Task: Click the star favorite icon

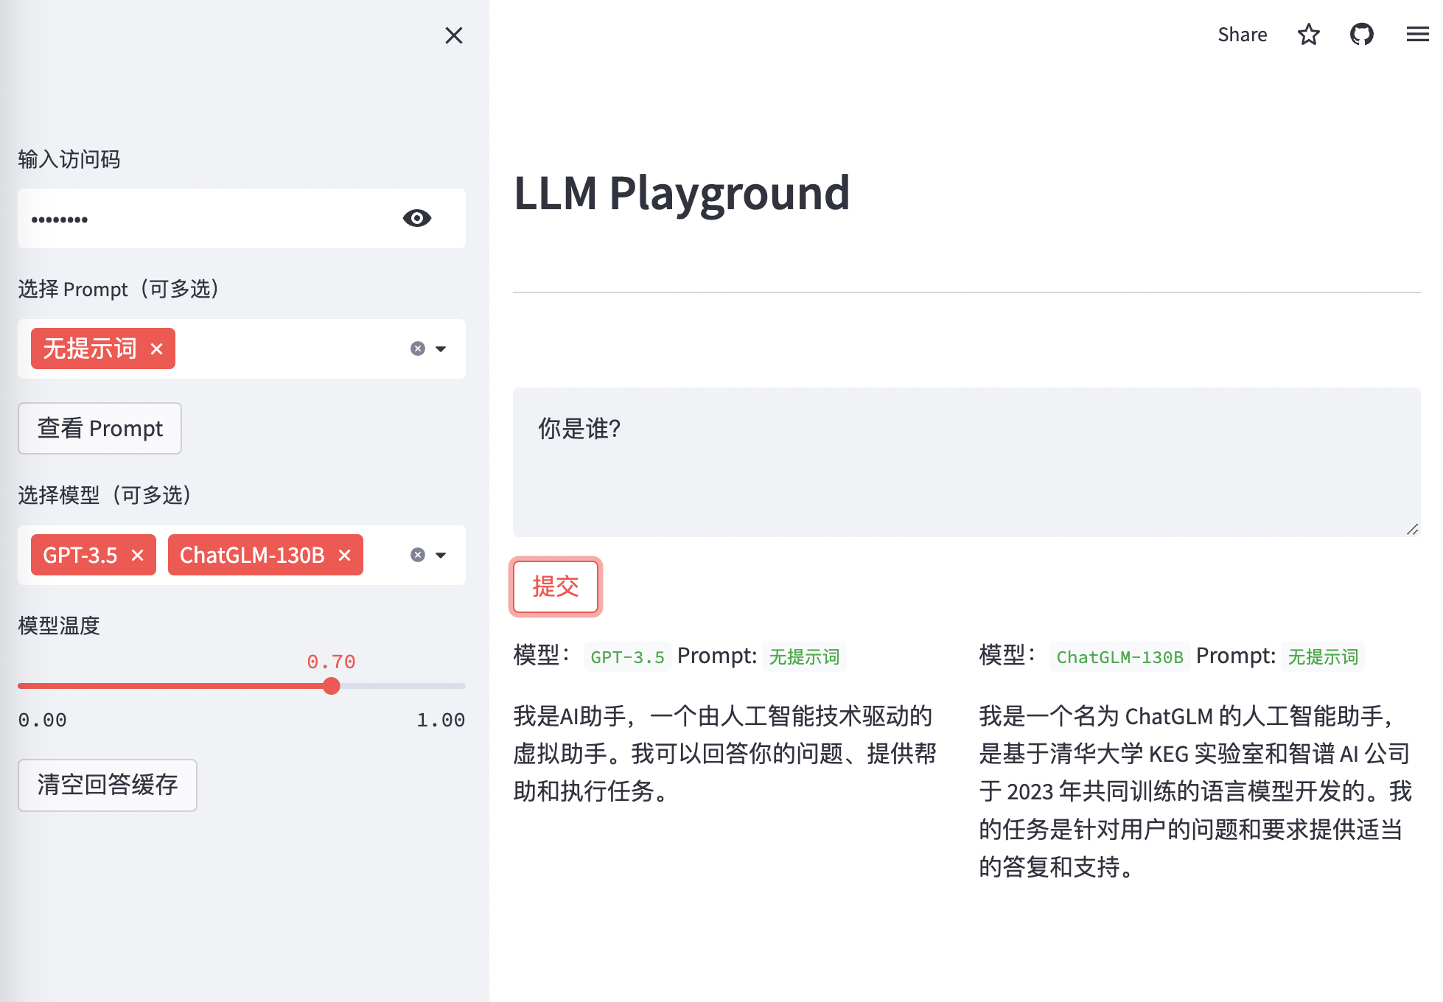Action: 1308,35
